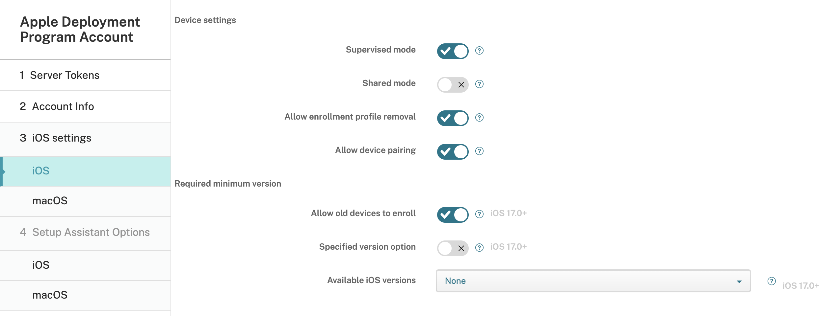
Task: Select iOS under Setup Assistant Options
Action: pyautogui.click(x=41, y=265)
